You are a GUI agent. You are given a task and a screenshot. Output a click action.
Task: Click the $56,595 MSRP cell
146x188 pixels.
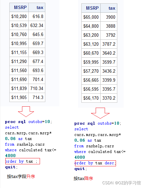click(91, 89)
